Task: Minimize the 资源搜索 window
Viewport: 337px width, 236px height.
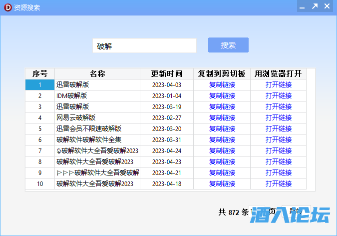Action: point(302,6)
